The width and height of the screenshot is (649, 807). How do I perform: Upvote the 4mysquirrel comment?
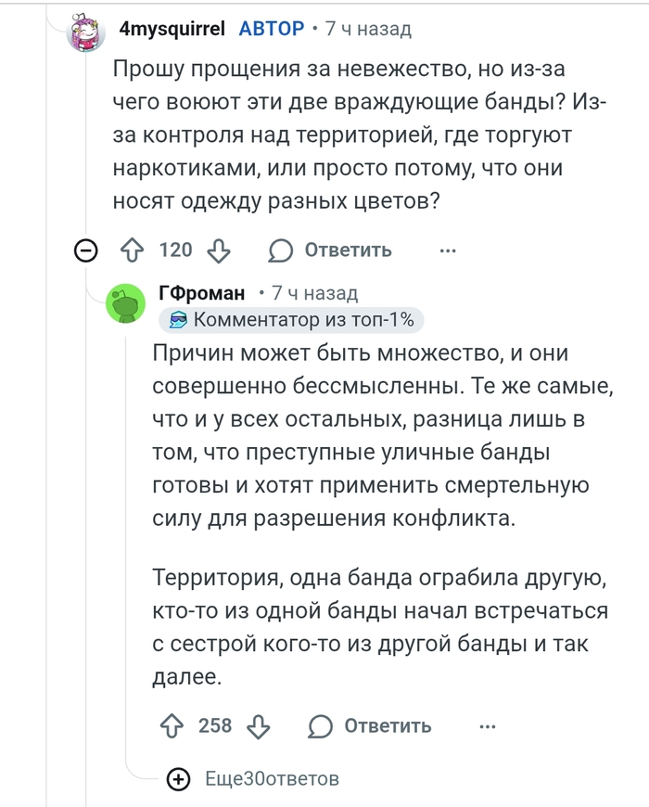tap(133, 250)
